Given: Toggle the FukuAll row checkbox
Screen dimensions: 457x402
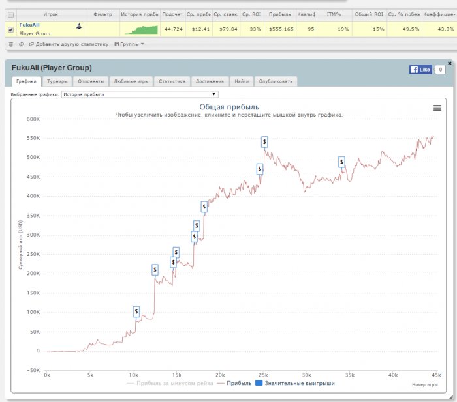Looking at the screenshot, I should click(10, 29).
